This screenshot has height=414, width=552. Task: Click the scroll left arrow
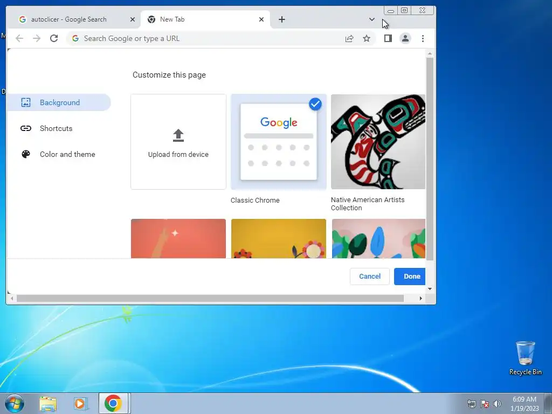click(x=12, y=299)
